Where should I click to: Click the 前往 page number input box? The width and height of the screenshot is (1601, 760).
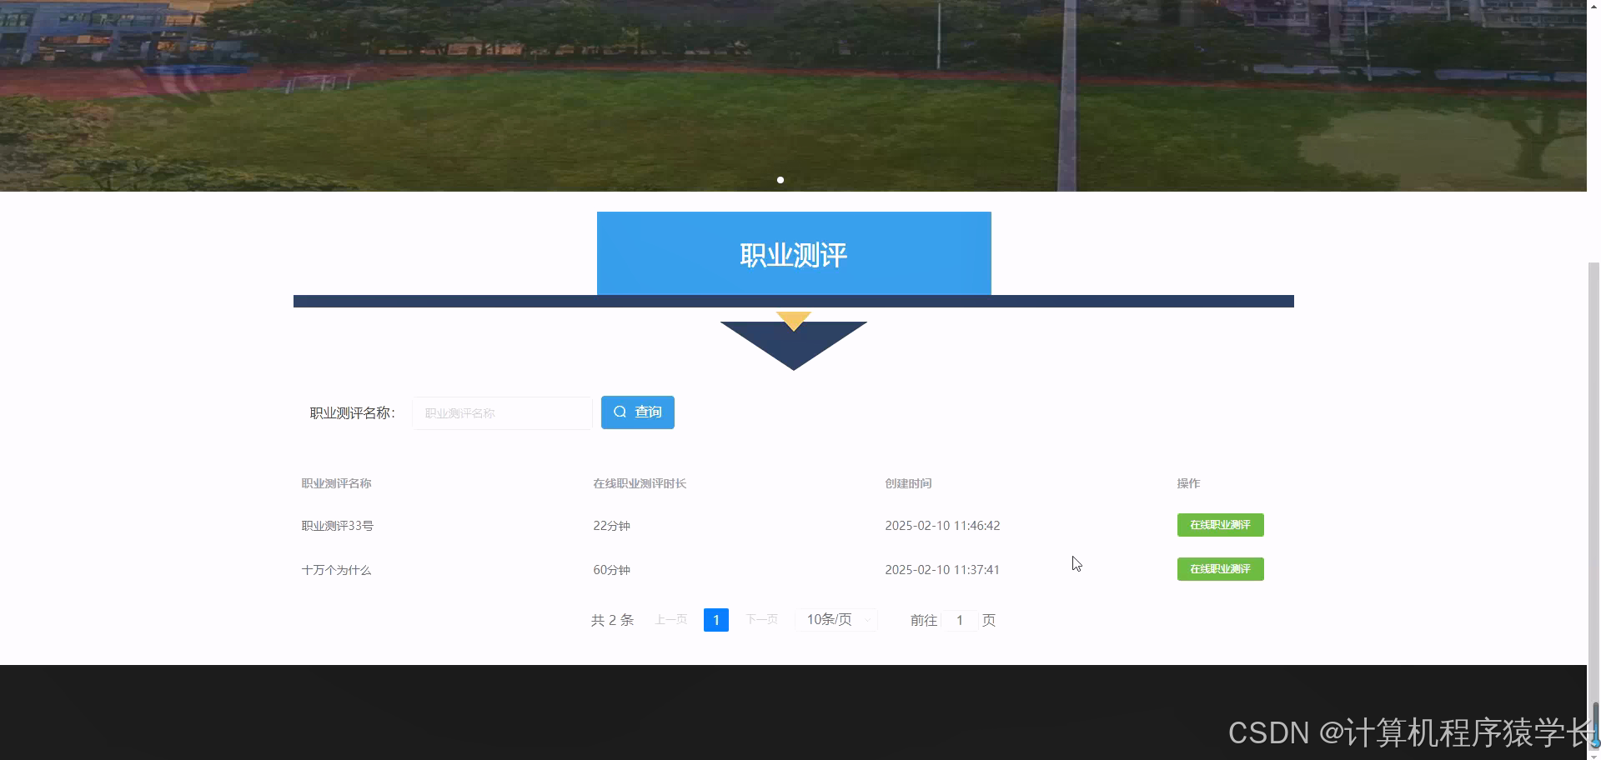[x=960, y=620]
